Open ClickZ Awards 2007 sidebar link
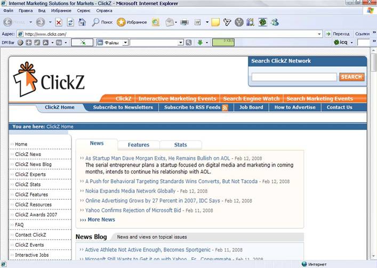The image size is (377, 268). (x=36, y=215)
